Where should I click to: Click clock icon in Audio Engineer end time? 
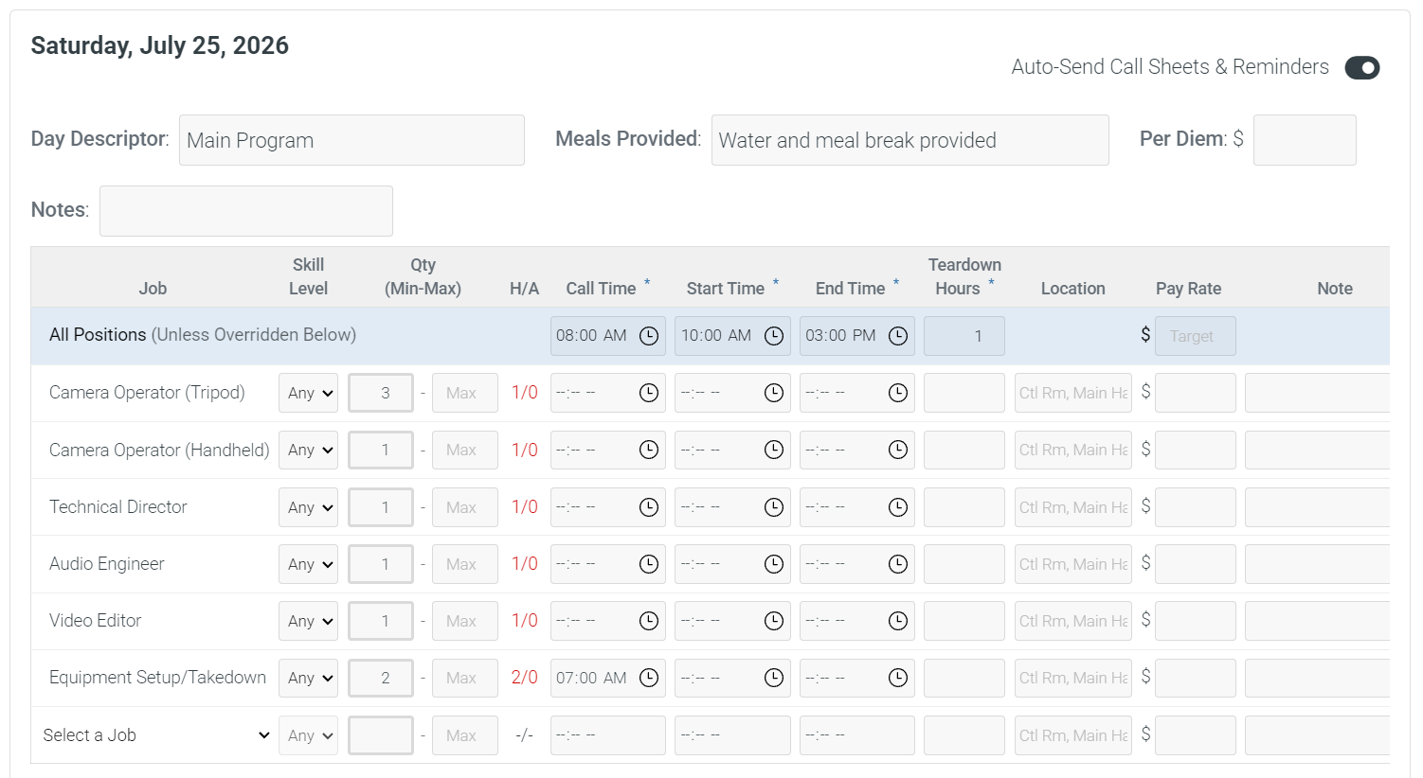coord(898,564)
